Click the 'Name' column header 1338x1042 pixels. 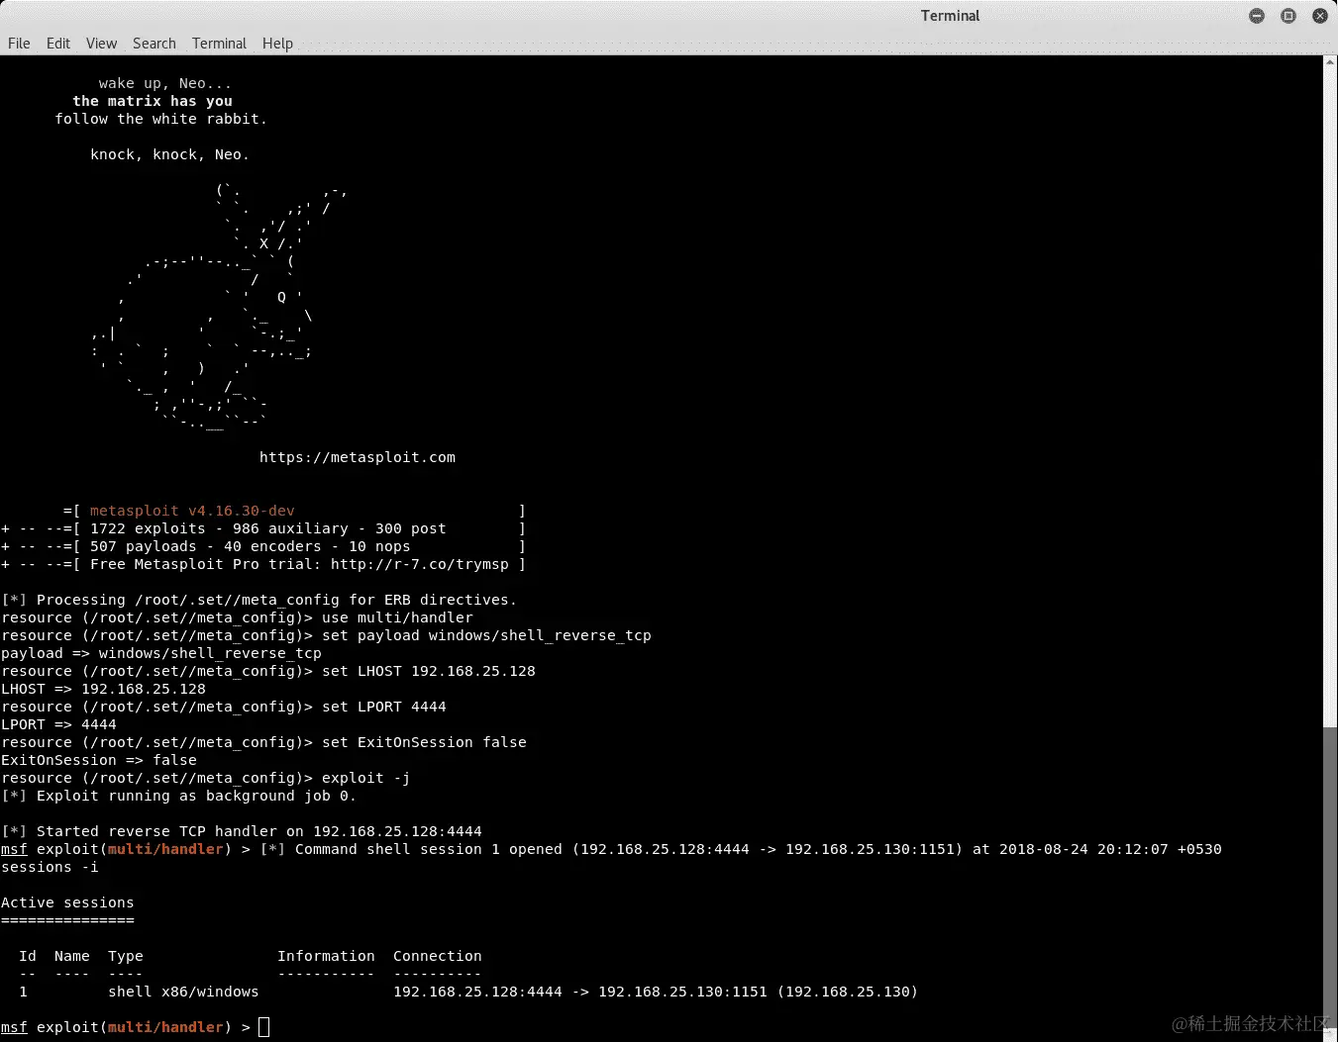[x=72, y=956]
